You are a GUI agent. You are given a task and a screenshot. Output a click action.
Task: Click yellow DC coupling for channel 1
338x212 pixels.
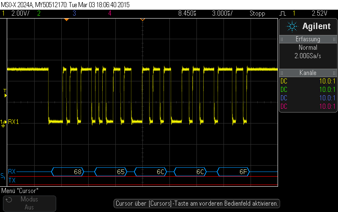tap(284, 81)
